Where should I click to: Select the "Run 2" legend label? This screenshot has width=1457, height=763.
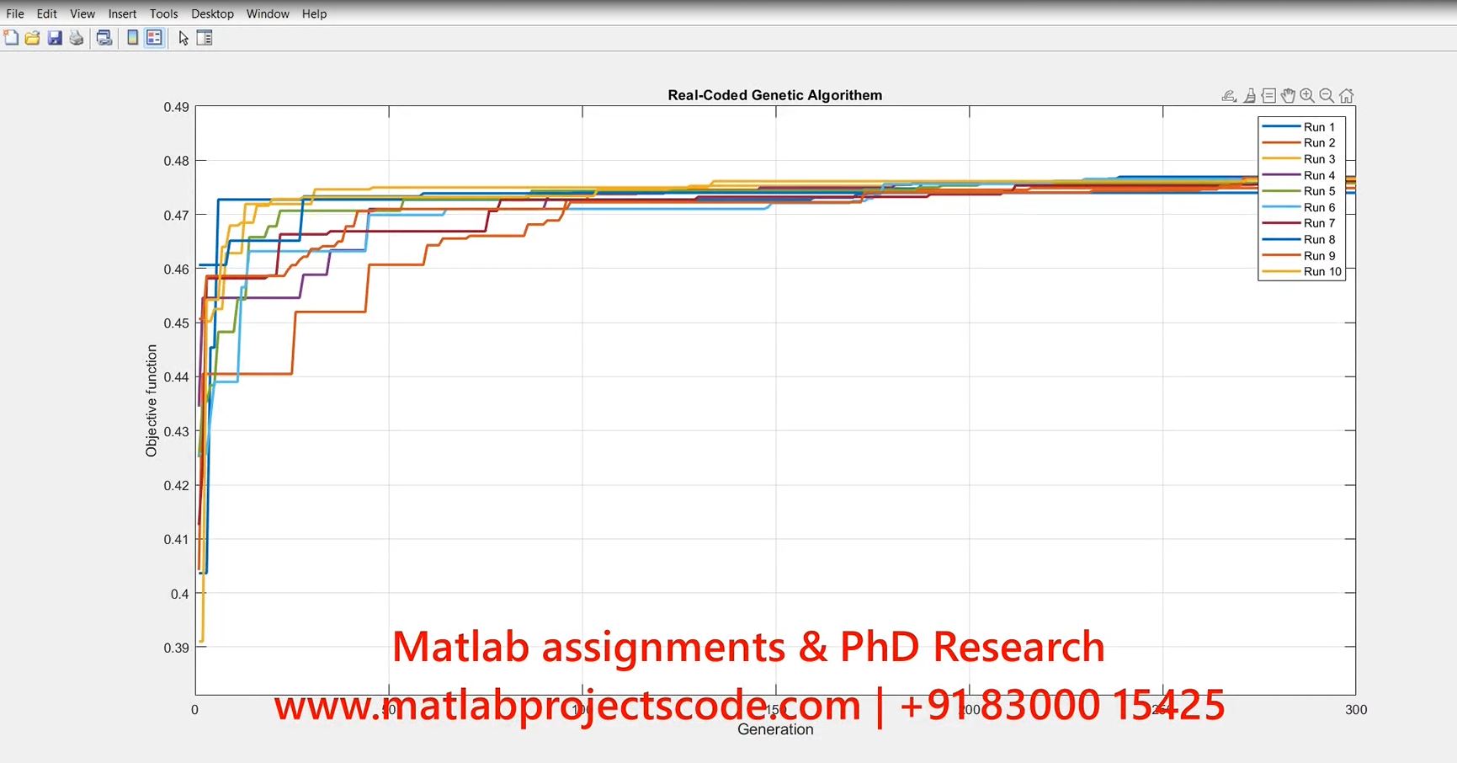(1319, 143)
